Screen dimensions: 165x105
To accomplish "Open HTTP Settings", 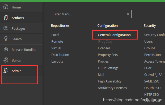I will pos(108,68).
